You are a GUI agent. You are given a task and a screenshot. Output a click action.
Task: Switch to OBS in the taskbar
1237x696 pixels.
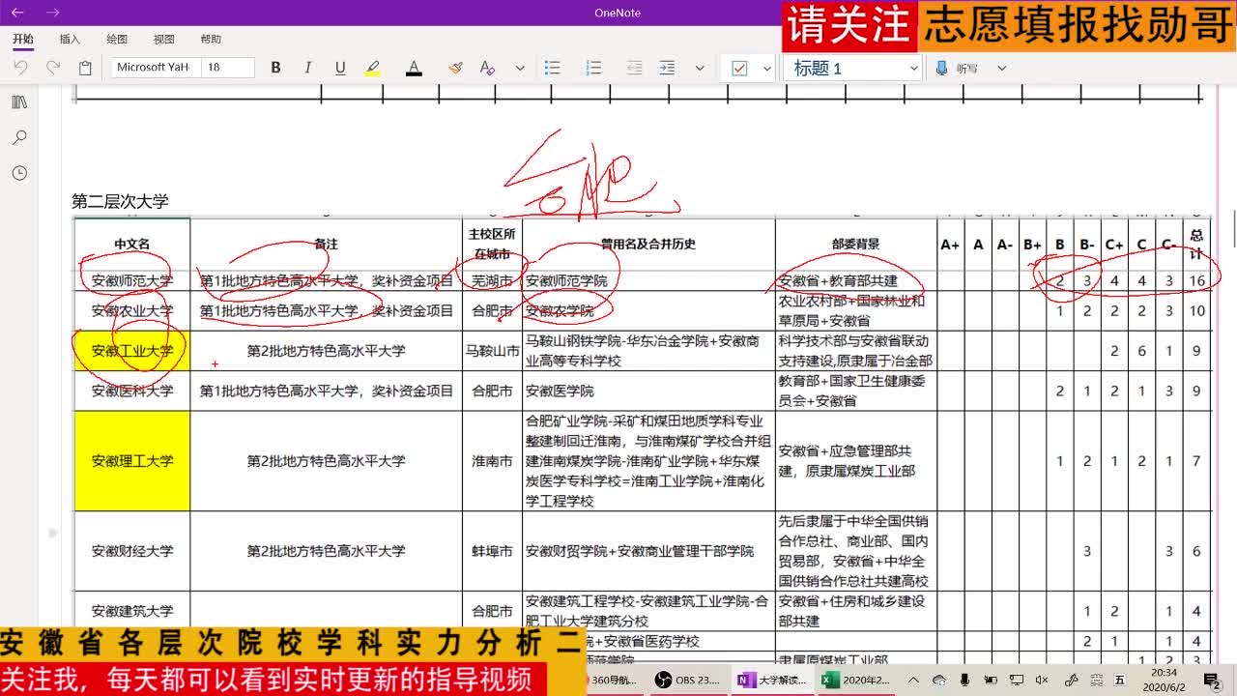click(x=688, y=680)
